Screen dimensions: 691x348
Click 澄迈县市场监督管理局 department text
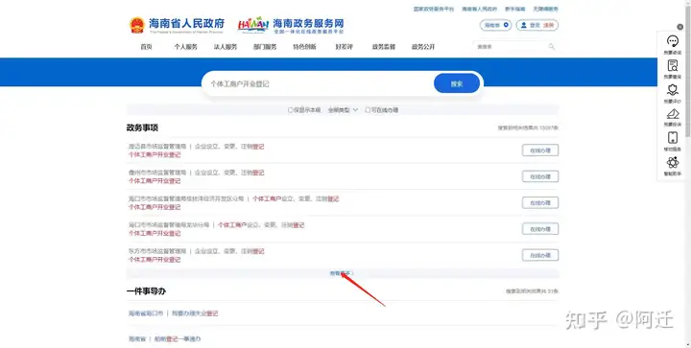157,147
